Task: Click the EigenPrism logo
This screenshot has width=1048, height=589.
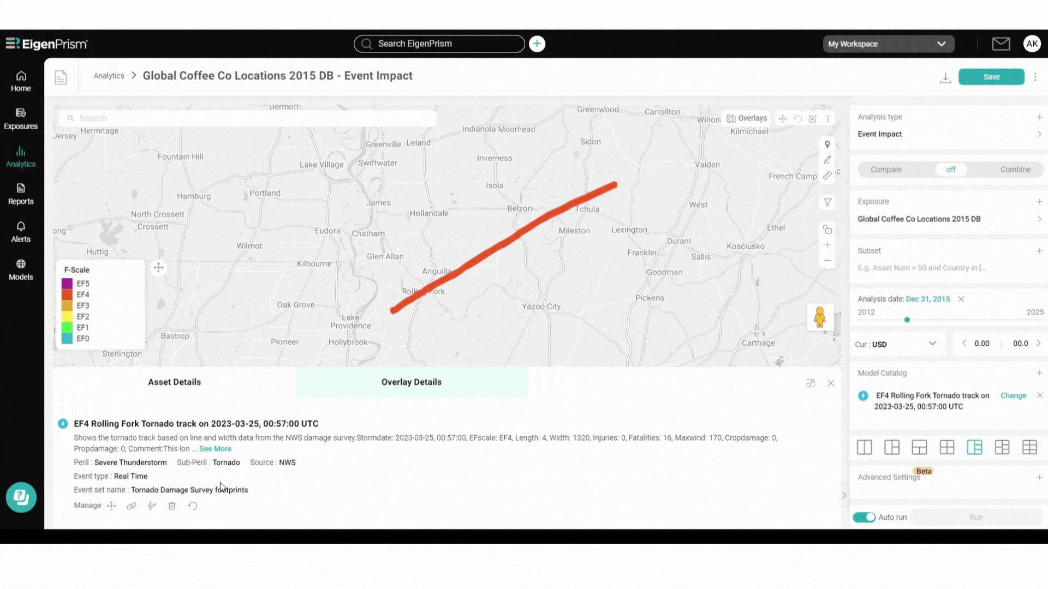Action: tap(46, 44)
